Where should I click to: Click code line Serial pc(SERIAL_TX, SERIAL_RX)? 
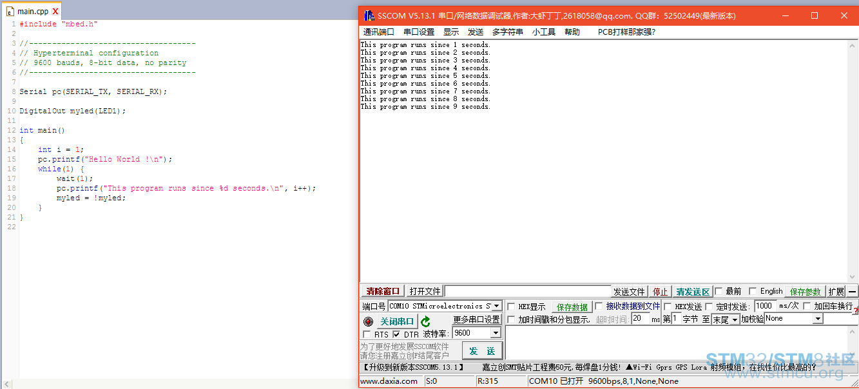click(93, 91)
